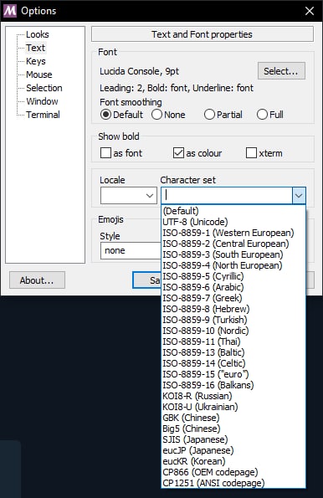Click the "Lucida Console, 9pt" font text

(x=139, y=71)
